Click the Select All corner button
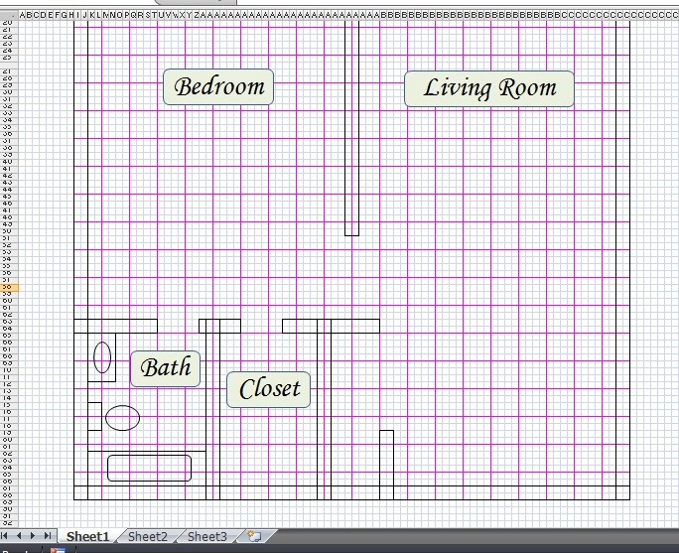Viewport: 679px width, 553px height. click(x=9, y=15)
